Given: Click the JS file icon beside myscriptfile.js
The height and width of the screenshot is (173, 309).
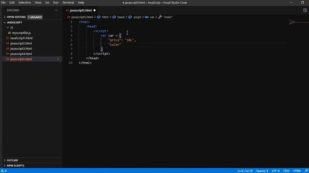Looking at the screenshot, I should coord(9,33).
